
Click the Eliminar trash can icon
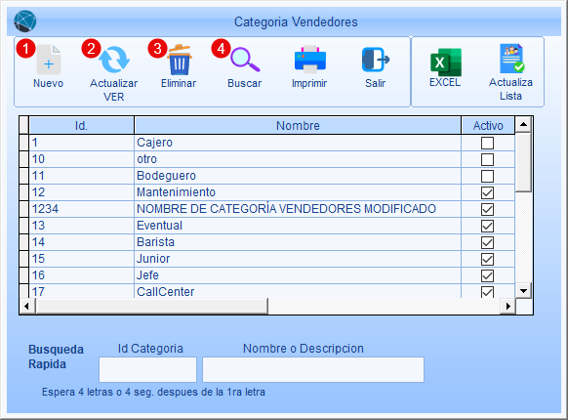pos(180,60)
